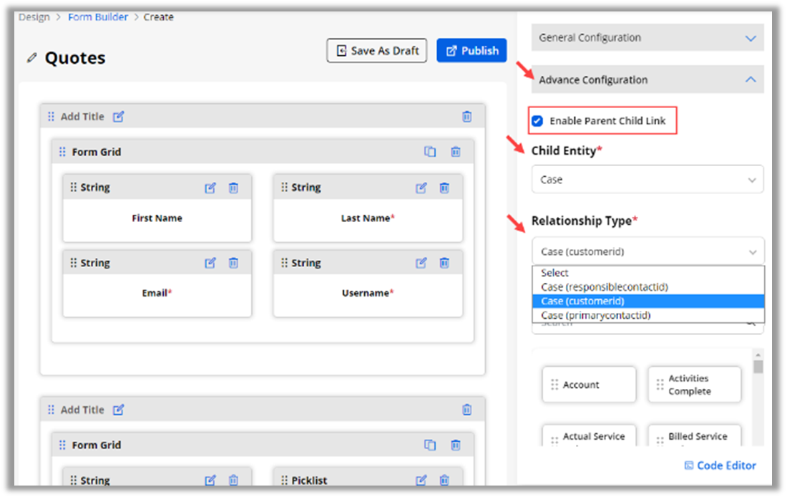This screenshot has height=497, width=787.
Task: Click edit icon on First Name field
Action: pos(210,188)
